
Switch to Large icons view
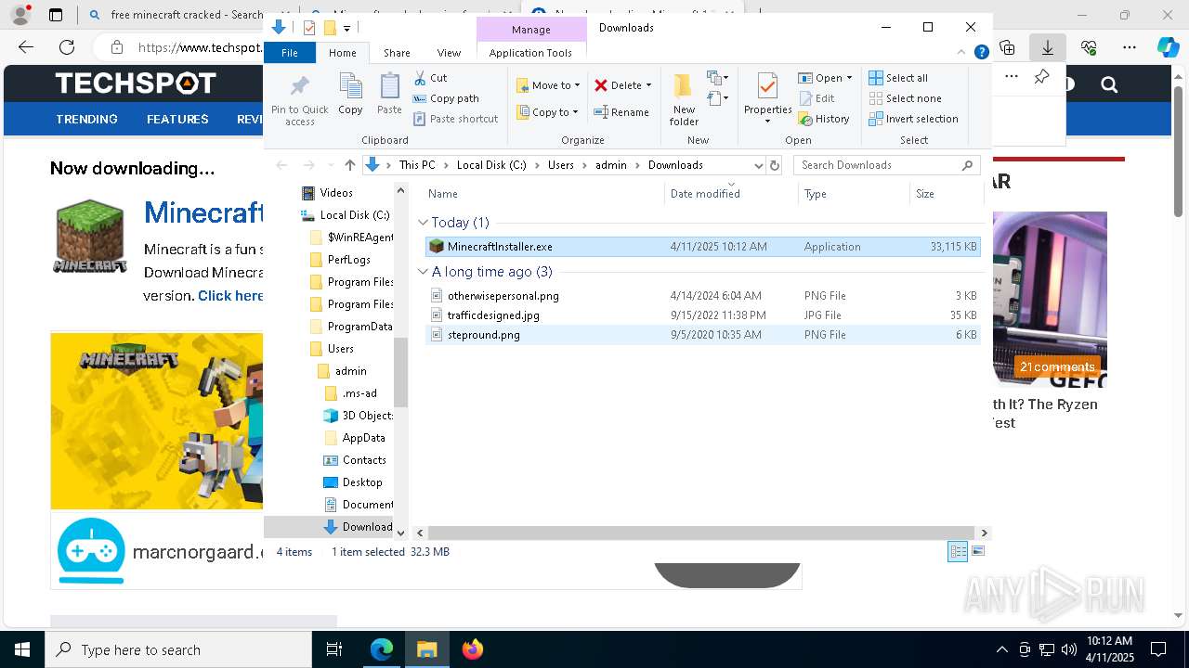point(977,552)
